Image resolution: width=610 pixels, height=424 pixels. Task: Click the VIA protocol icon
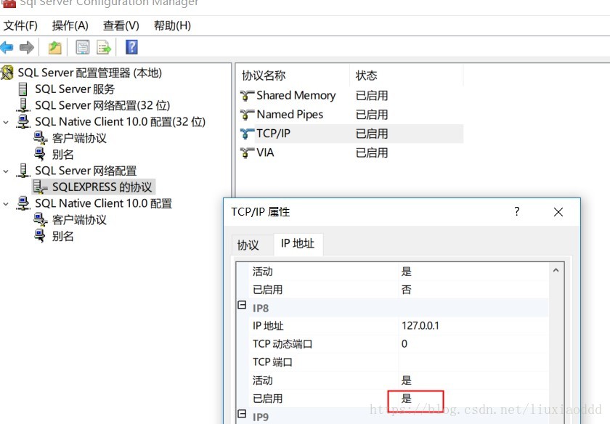[247, 153]
